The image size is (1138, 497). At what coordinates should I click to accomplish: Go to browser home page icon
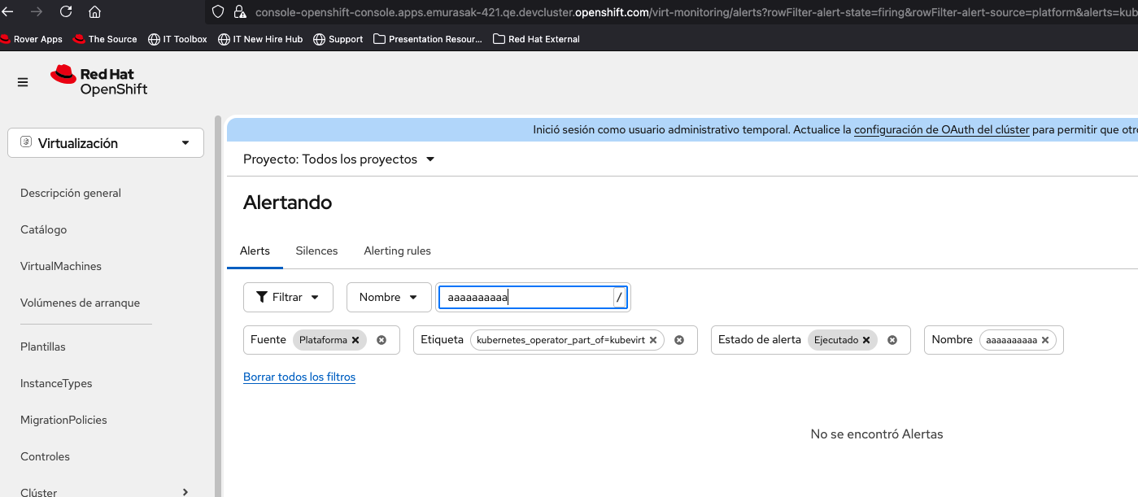click(x=94, y=11)
